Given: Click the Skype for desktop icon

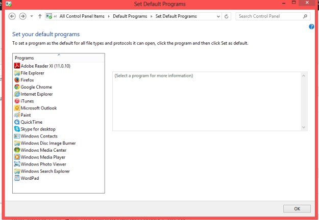Looking at the screenshot, I should coord(17,129).
